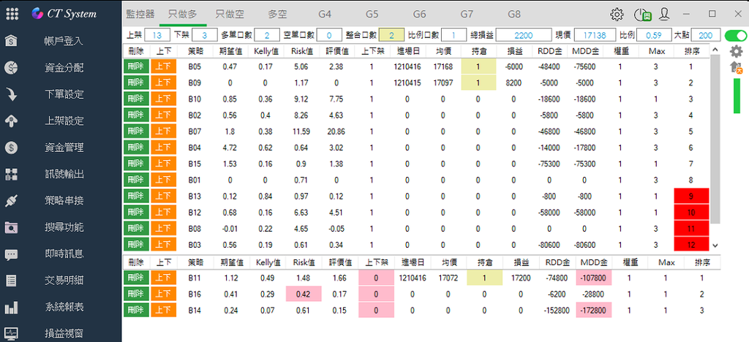Switch to the G7 tab
The width and height of the screenshot is (749, 342).
pos(467,14)
